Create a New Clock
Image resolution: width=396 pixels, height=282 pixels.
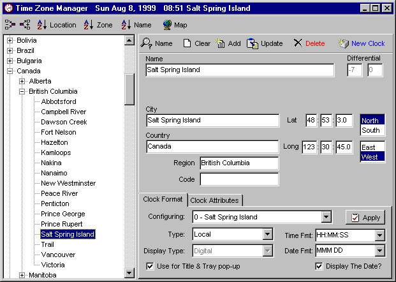click(362, 43)
